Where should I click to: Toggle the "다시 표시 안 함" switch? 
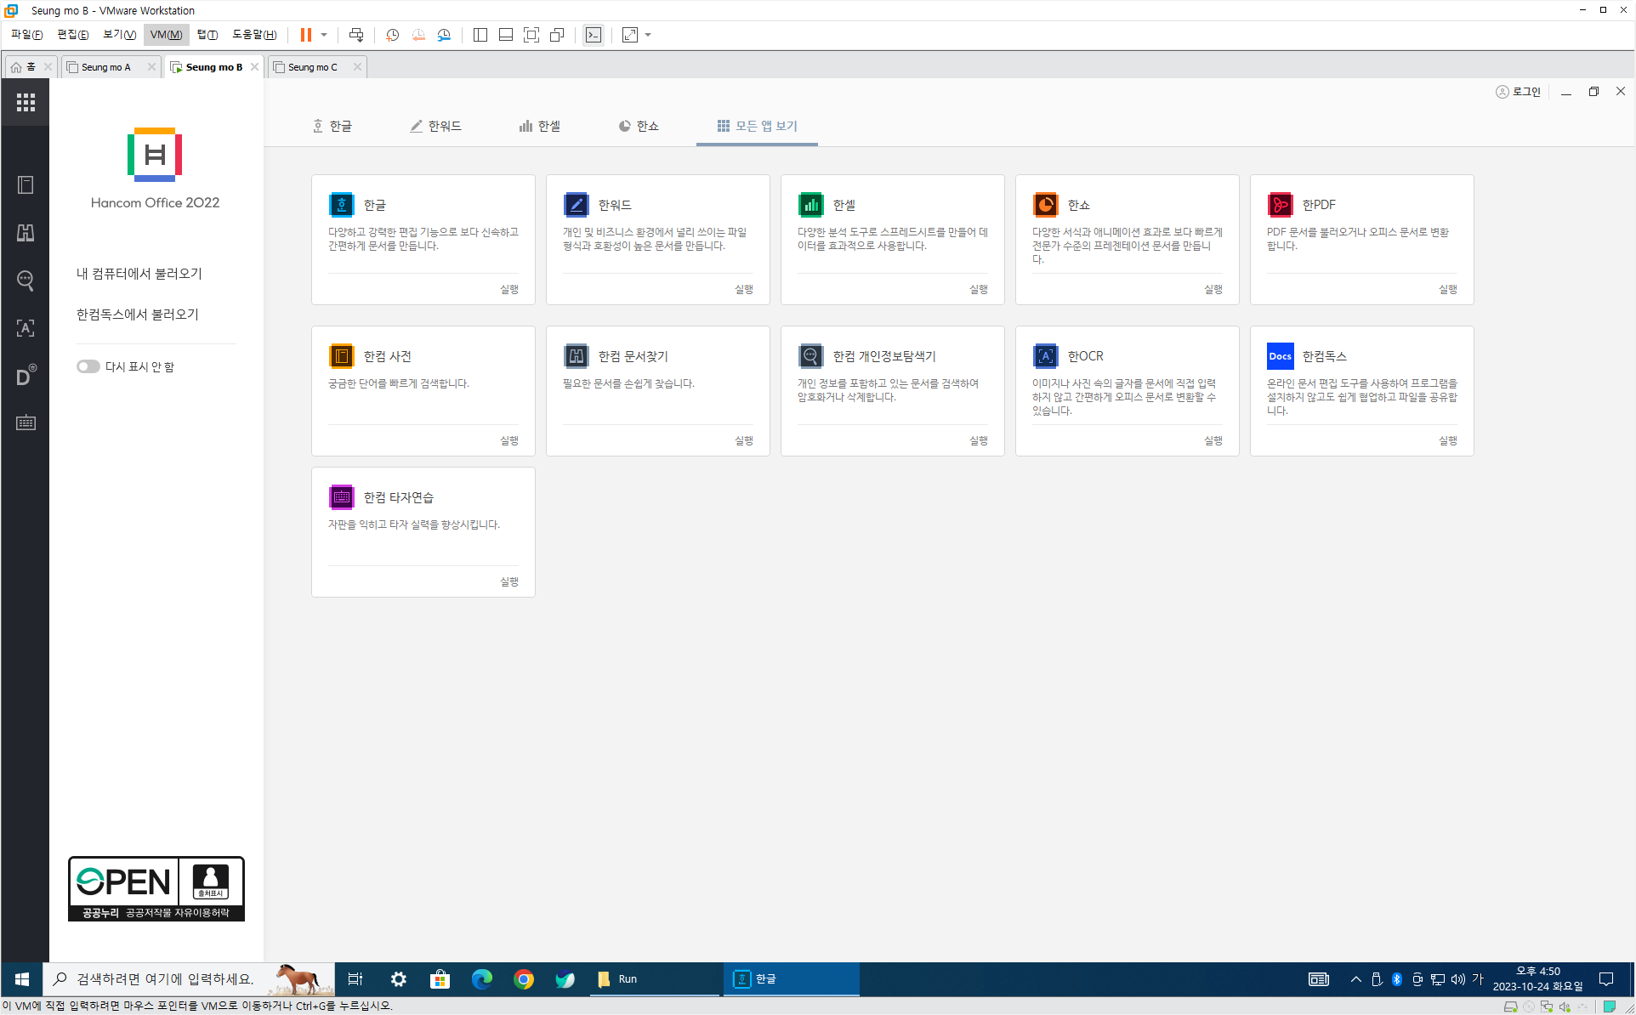click(88, 366)
